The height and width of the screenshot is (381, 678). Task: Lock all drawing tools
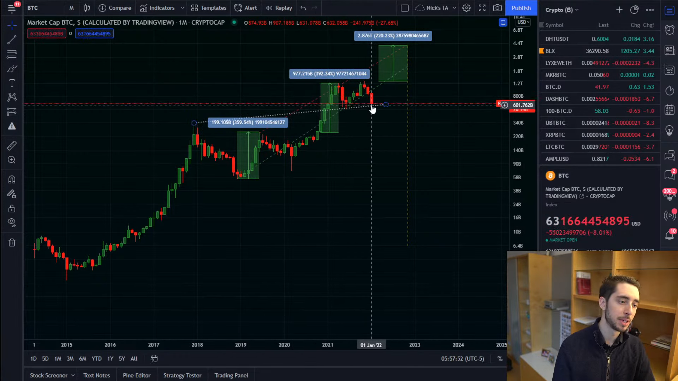pos(12,208)
